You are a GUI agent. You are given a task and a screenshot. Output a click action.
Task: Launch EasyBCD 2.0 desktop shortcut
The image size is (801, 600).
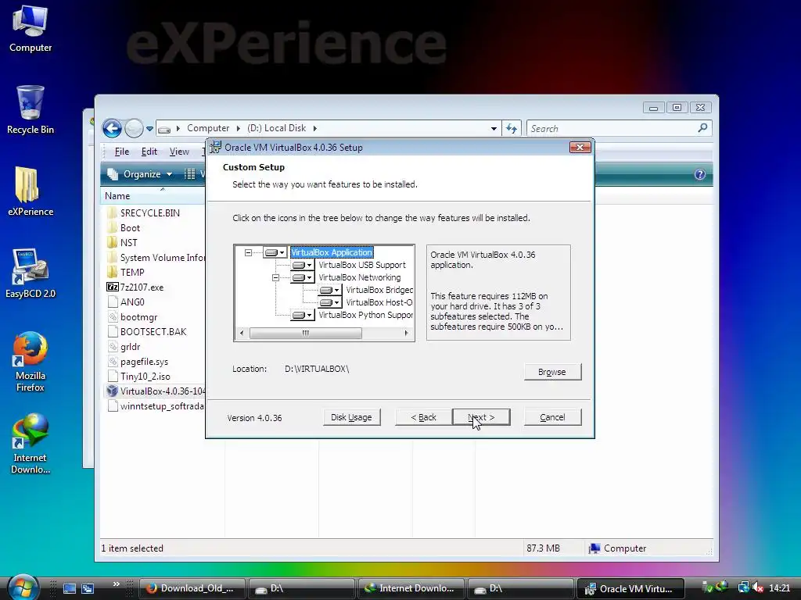(x=31, y=273)
